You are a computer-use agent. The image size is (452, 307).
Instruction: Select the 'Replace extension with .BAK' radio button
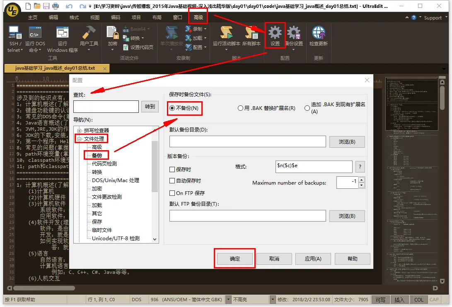tap(240, 108)
